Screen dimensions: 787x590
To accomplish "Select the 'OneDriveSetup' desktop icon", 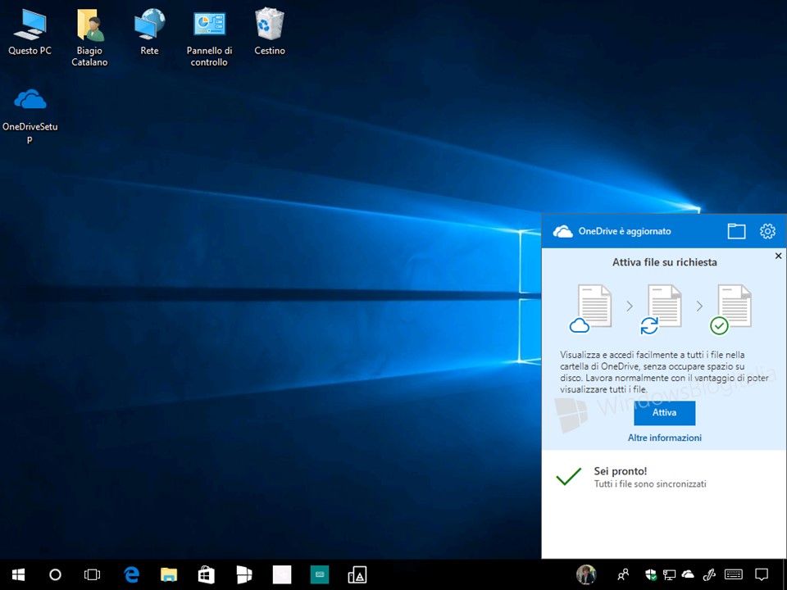I will (30, 116).
